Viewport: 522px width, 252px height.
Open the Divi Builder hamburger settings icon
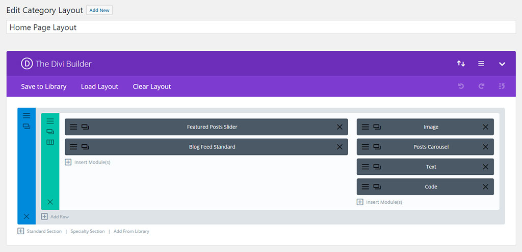481,64
